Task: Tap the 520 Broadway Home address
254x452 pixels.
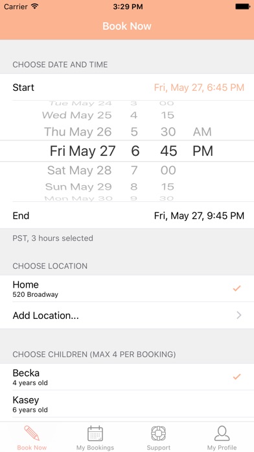Action: [x=36, y=295]
